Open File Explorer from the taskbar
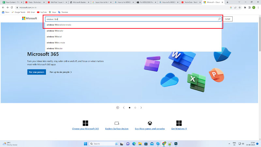261x147 pixels. click(x=140, y=144)
